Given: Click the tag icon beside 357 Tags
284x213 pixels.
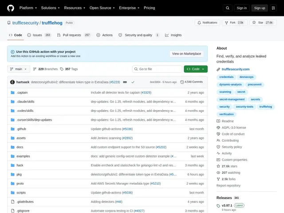Looking at the screenshot, I should click(62, 69).
